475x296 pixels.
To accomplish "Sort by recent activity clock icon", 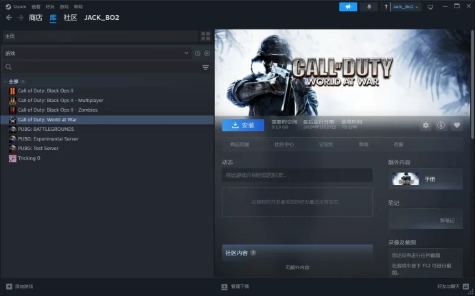I will 198,53.
